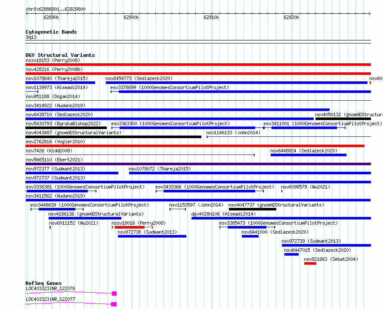Click nsv1153597 (John2014) label

(x=196, y=205)
